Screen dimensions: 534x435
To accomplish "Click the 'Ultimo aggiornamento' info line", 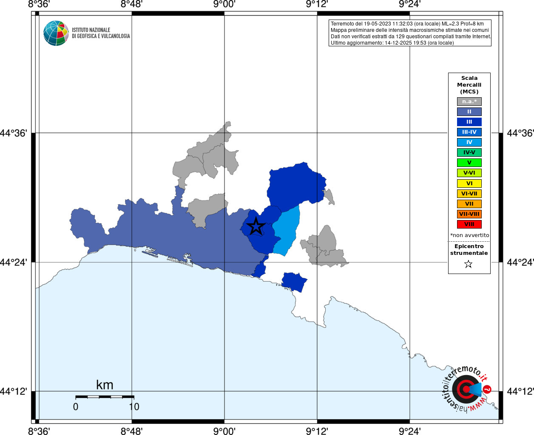I will coord(392,43).
